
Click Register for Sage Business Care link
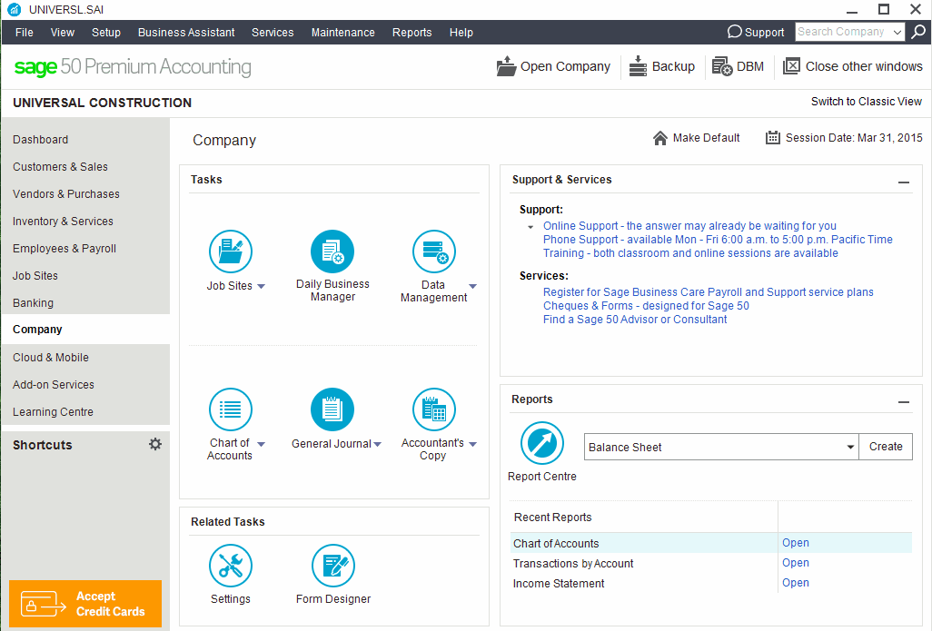coord(708,292)
